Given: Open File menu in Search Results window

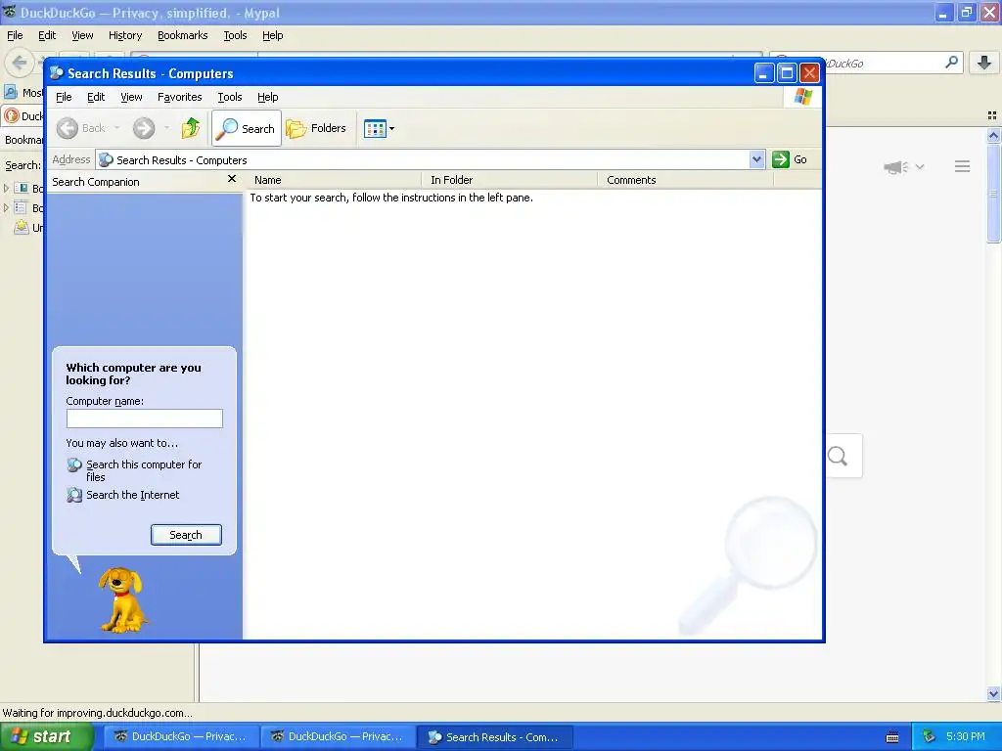Looking at the screenshot, I should coord(64,97).
